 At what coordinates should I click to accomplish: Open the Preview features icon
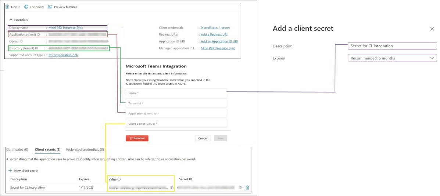(50, 7)
